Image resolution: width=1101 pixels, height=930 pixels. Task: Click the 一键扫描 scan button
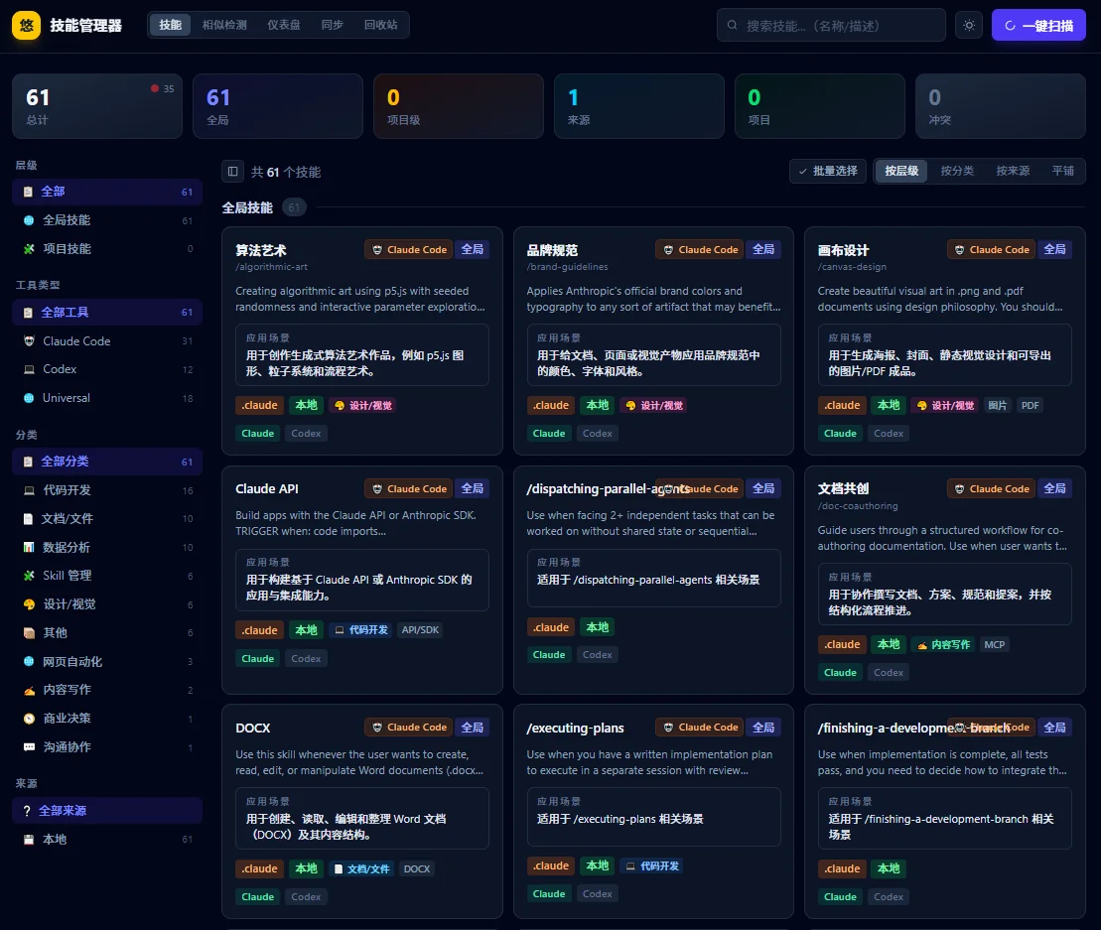[x=1038, y=25]
